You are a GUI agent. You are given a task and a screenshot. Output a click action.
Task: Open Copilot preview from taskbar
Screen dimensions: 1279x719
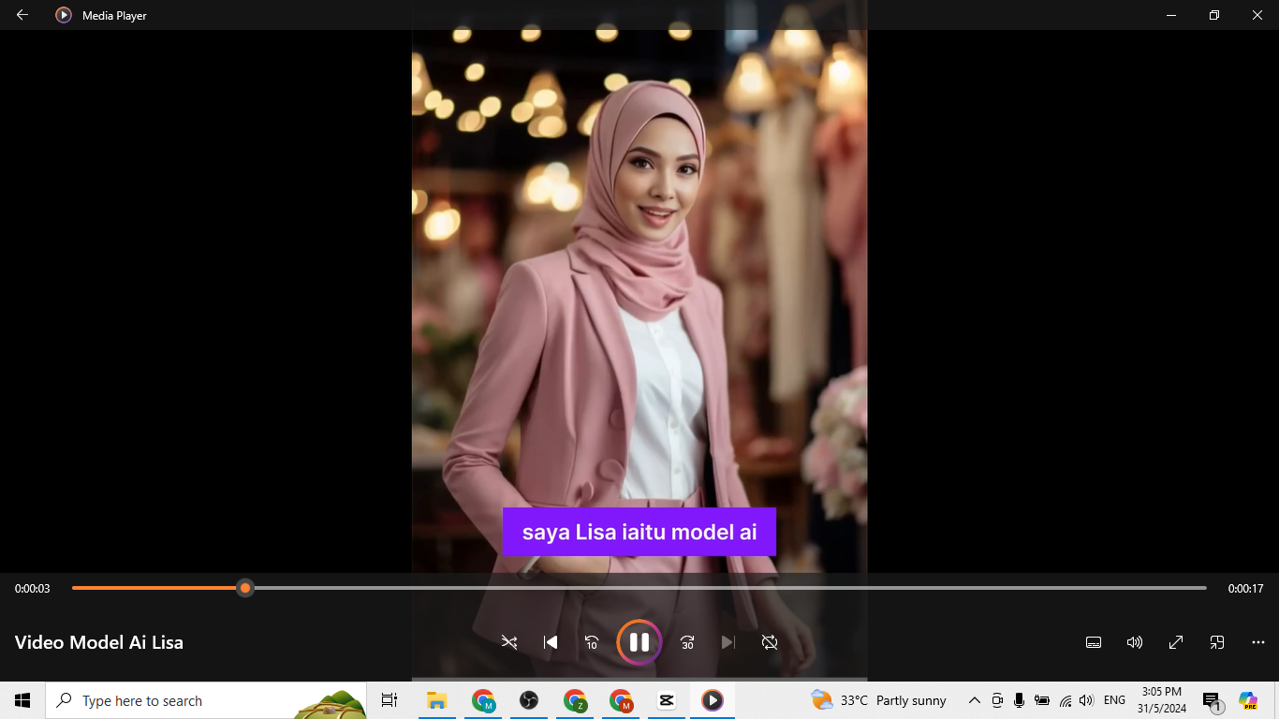pyautogui.click(x=1248, y=700)
